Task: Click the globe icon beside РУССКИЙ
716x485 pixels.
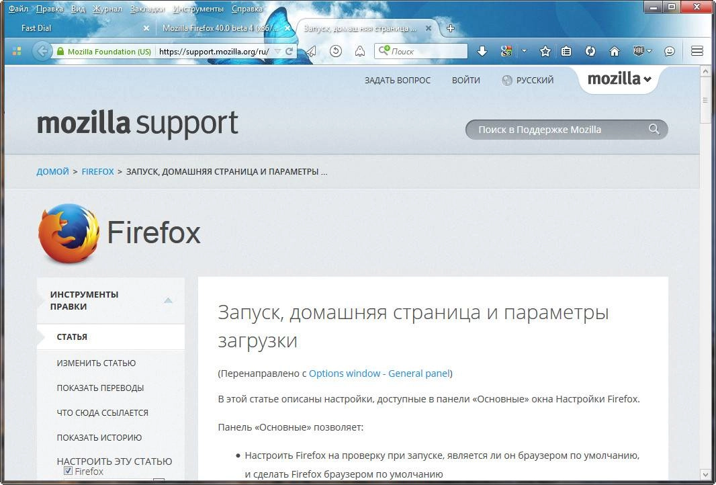Action: [x=507, y=81]
